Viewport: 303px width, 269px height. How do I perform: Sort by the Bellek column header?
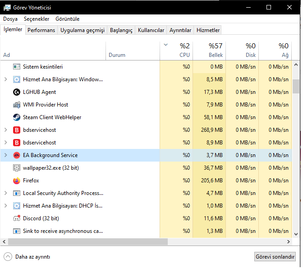click(209, 51)
